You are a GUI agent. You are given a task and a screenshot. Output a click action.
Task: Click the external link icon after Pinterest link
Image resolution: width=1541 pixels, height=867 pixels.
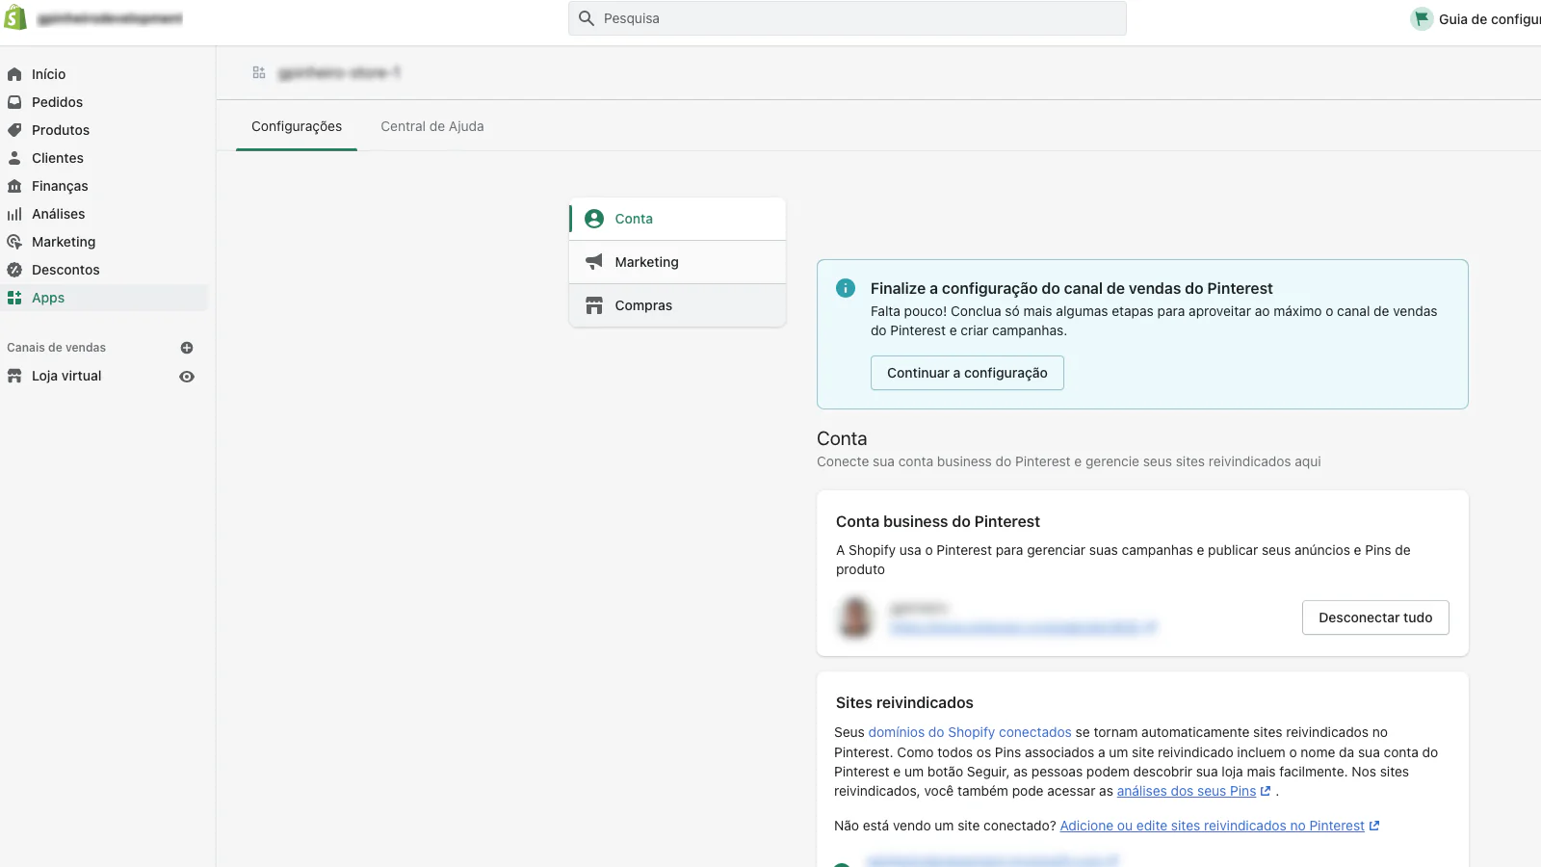click(x=1374, y=826)
